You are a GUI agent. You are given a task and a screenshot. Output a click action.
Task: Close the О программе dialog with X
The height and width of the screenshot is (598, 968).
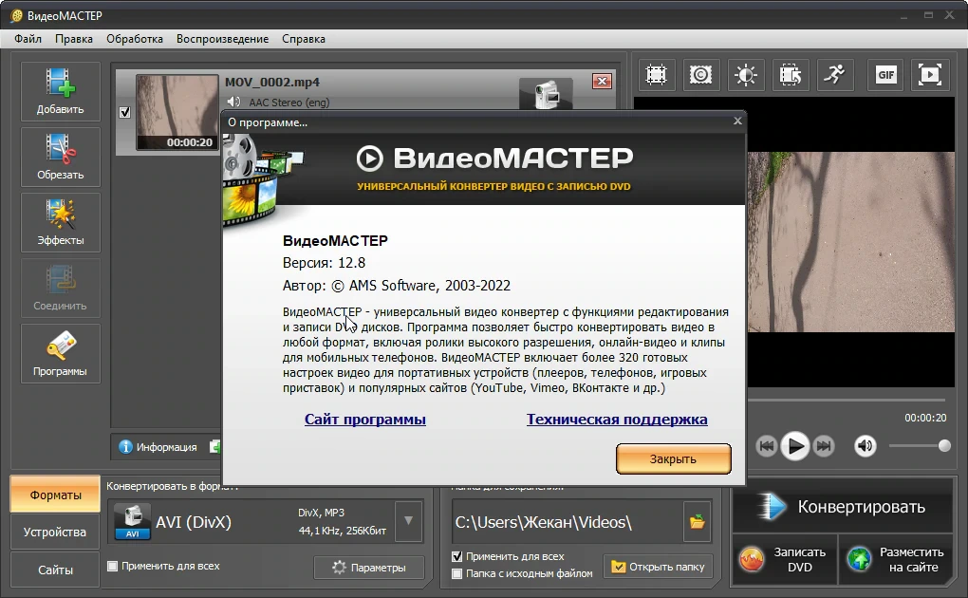tap(737, 121)
